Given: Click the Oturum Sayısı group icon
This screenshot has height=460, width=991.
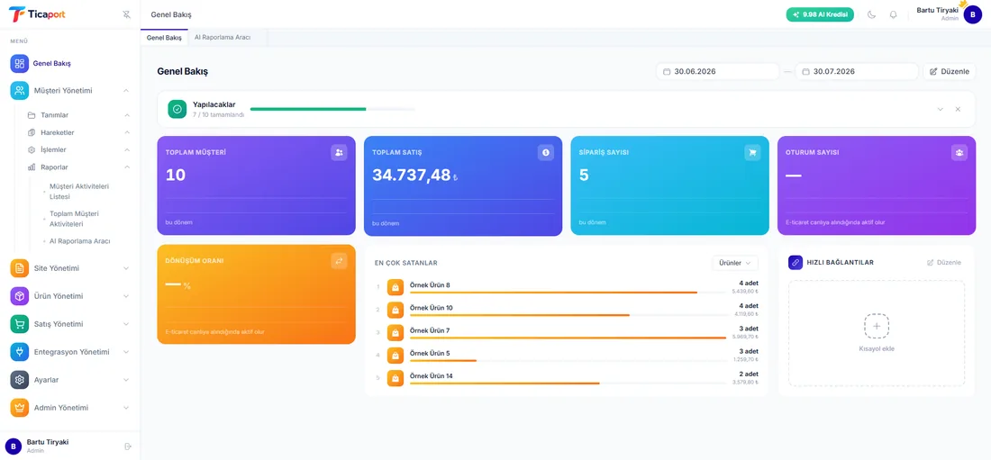Looking at the screenshot, I should pyautogui.click(x=959, y=152).
